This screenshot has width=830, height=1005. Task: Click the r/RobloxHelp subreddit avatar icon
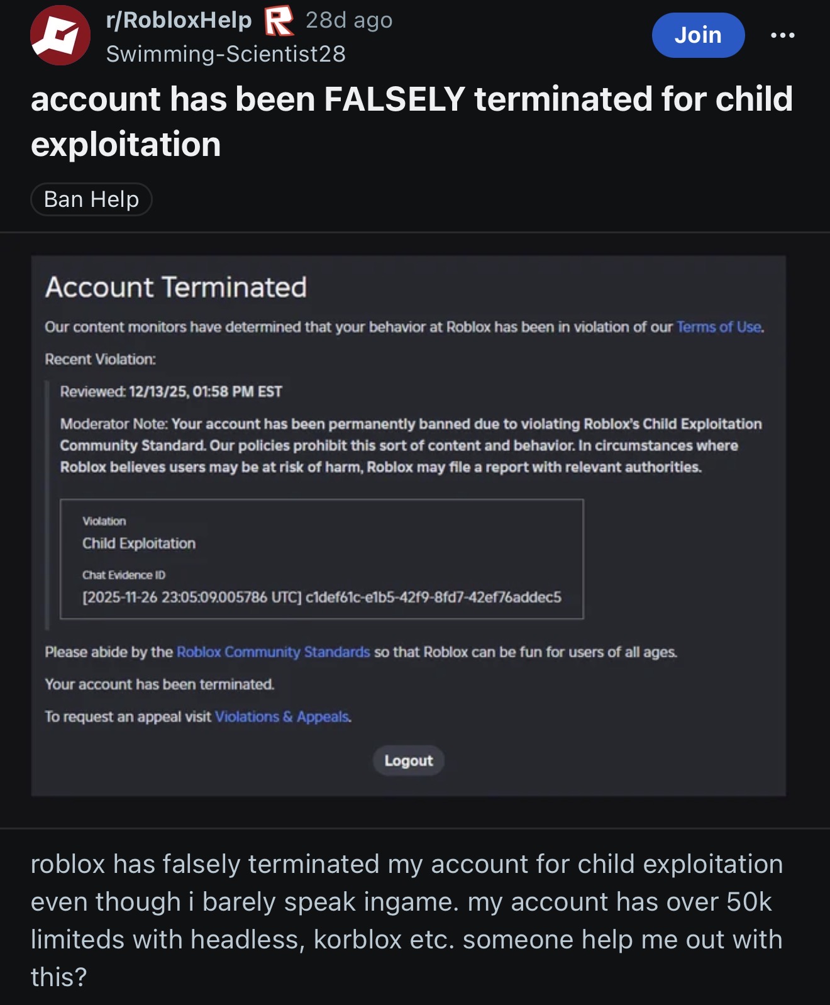tap(58, 36)
